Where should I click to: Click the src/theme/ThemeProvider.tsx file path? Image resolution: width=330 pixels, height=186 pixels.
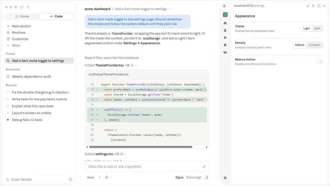[108, 74]
